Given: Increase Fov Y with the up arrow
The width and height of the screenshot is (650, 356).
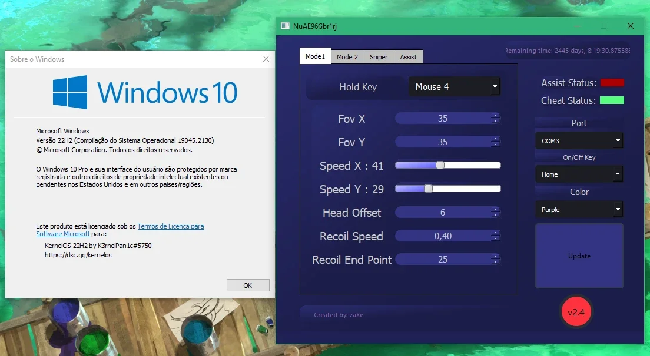Looking at the screenshot, I should click(x=495, y=139).
